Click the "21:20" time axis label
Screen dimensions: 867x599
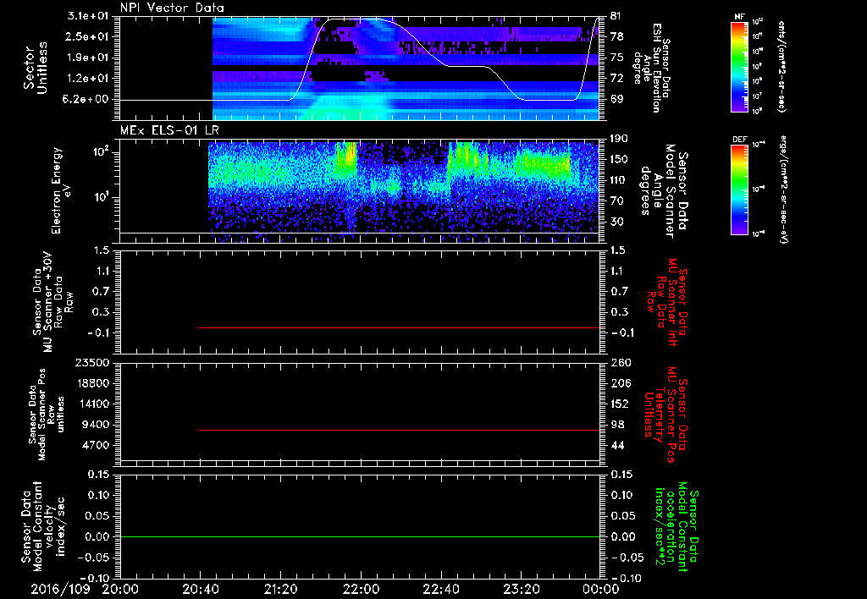point(280,589)
